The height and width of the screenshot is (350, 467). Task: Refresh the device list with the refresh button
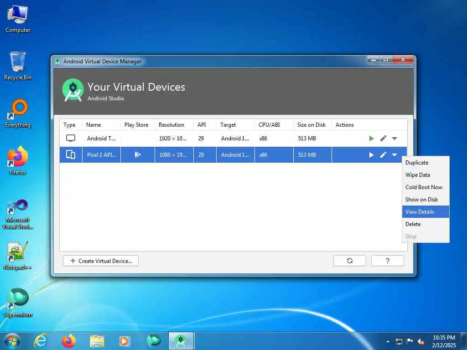pyautogui.click(x=350, y=261)
